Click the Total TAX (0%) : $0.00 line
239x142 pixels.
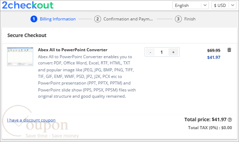(x=210, y=127)
